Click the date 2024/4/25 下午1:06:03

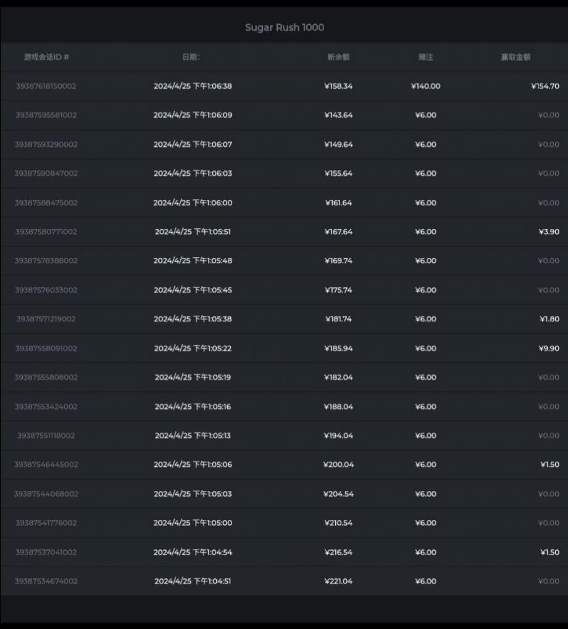click(x=193, y=173)
